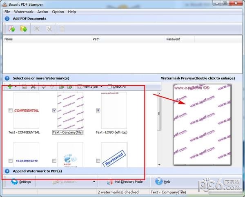
Task: Click the Move watermark up icon
Action: tap(52, 86)
